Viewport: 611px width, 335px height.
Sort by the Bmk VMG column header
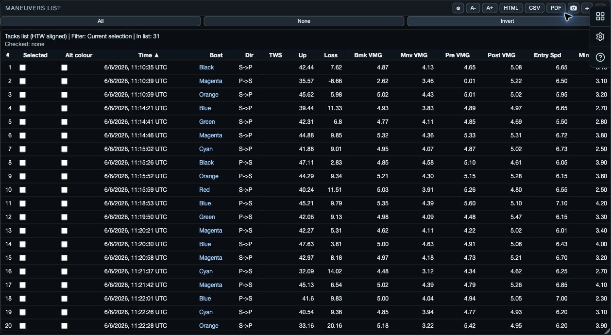click(368, 55)
